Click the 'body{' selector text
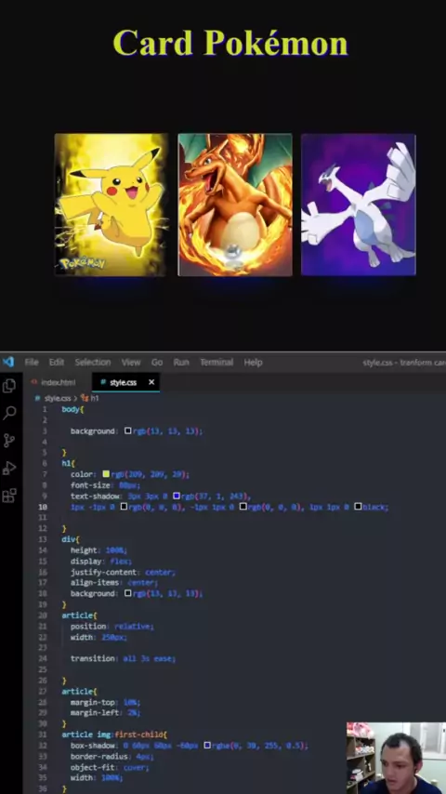The height and width of the screenshot is (794, 446). (x=72, y=409)
